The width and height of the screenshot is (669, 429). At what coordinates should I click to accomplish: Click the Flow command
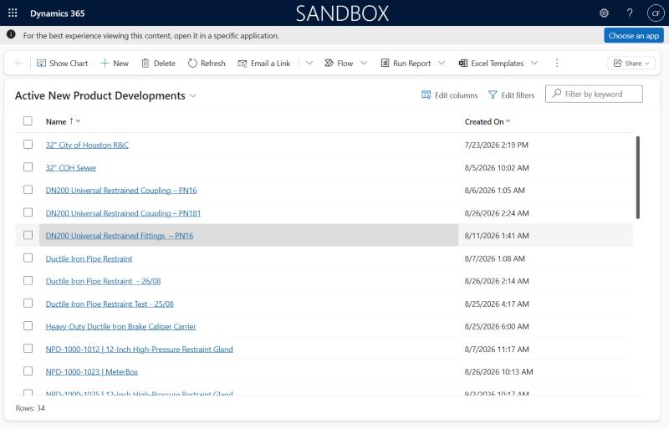pos(339,64)
